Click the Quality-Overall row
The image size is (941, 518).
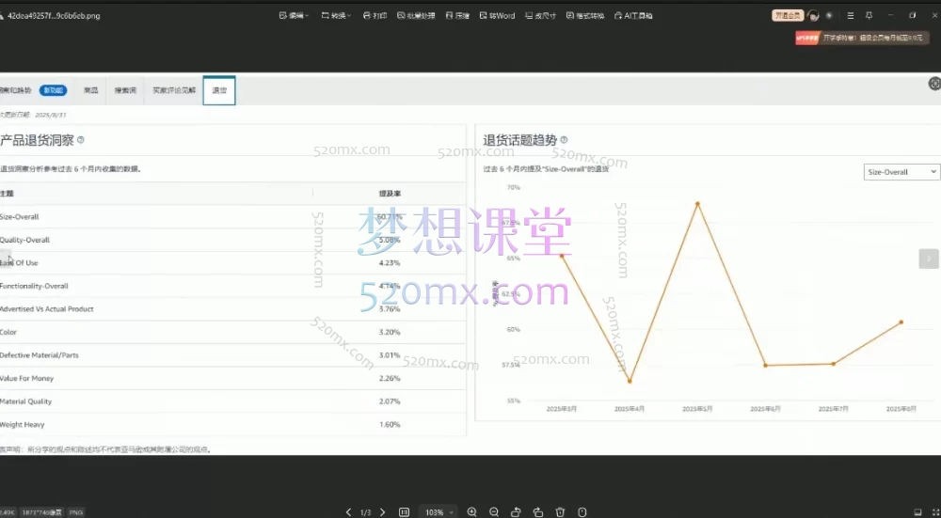pyautogui.click(x=232, y=240)
